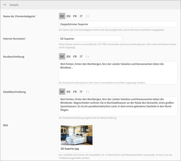Screen dimensions: 181x161
Task: Click inside the Detailbeschreibung text area
Action: coord(118,106)
